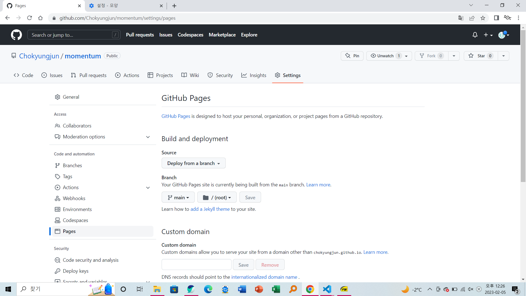Remove the custom domain
This screenshot has height=296, width=526.
(x=270, y=265)
